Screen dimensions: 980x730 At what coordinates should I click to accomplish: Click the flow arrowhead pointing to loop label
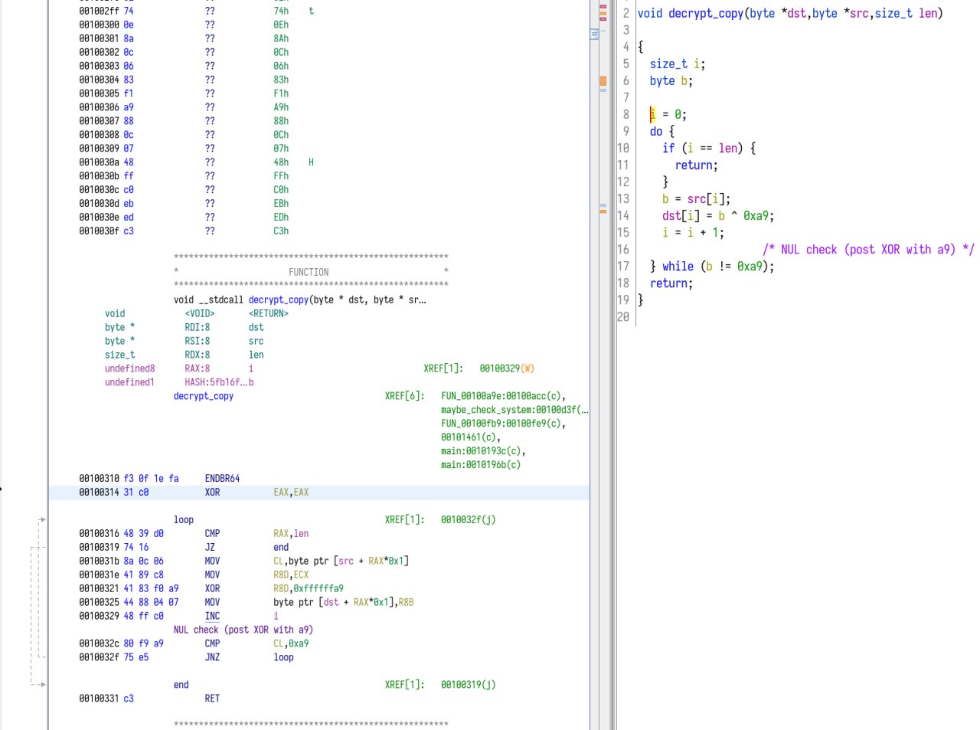(x=42, y=520)
